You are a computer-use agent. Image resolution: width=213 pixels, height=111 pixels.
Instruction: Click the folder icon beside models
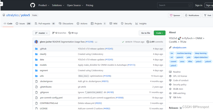[x=36, y=65]
